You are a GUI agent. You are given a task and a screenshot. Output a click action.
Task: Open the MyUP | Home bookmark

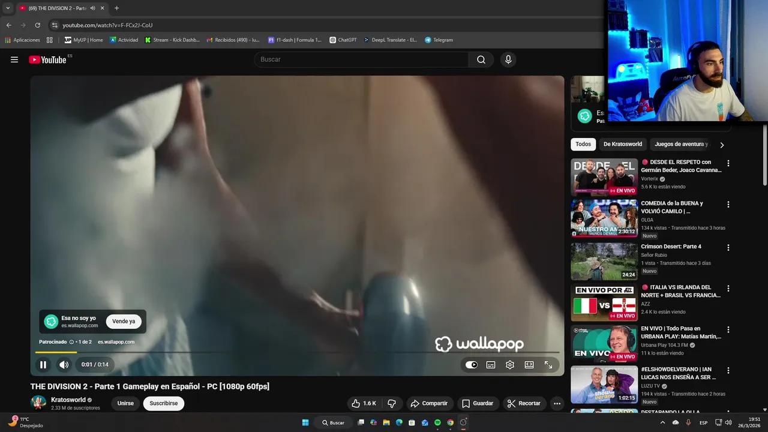point(84,40)
